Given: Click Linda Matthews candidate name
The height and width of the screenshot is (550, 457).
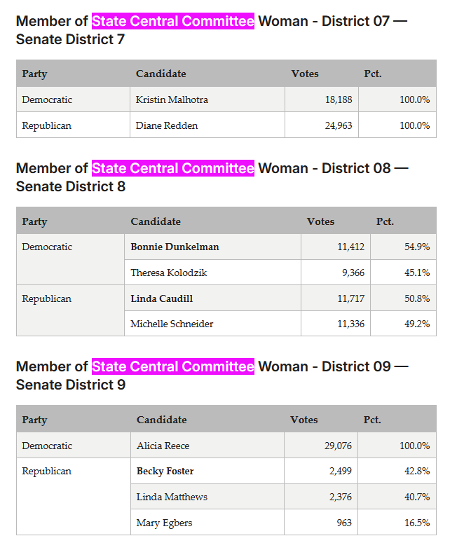Looking at the screenshot, I should coord(172,497).
